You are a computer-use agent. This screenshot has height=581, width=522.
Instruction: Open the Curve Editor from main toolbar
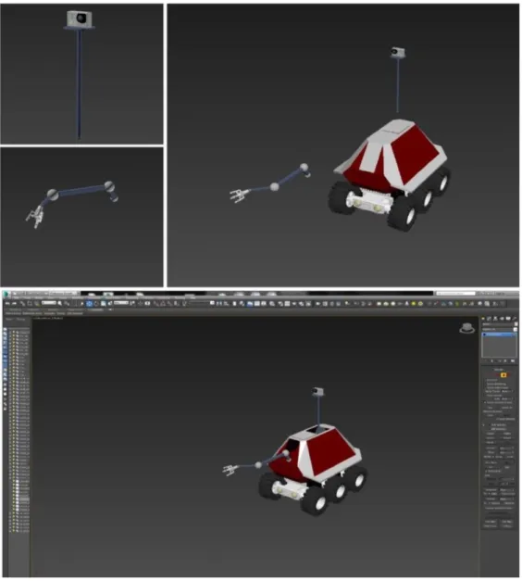tap(256, 303)
